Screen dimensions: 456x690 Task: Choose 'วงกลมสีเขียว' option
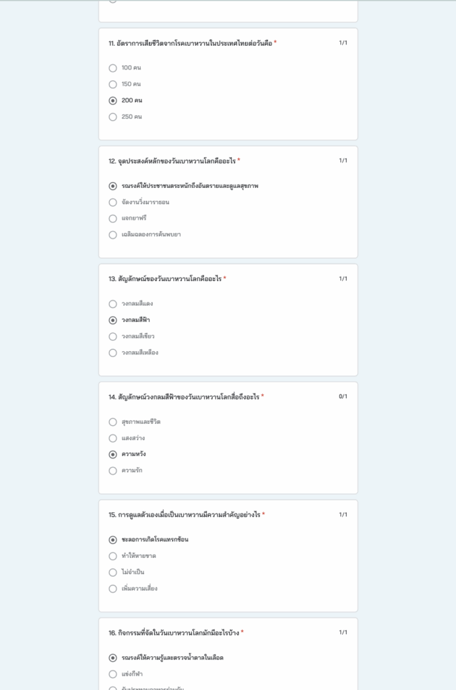click(112, 336)
